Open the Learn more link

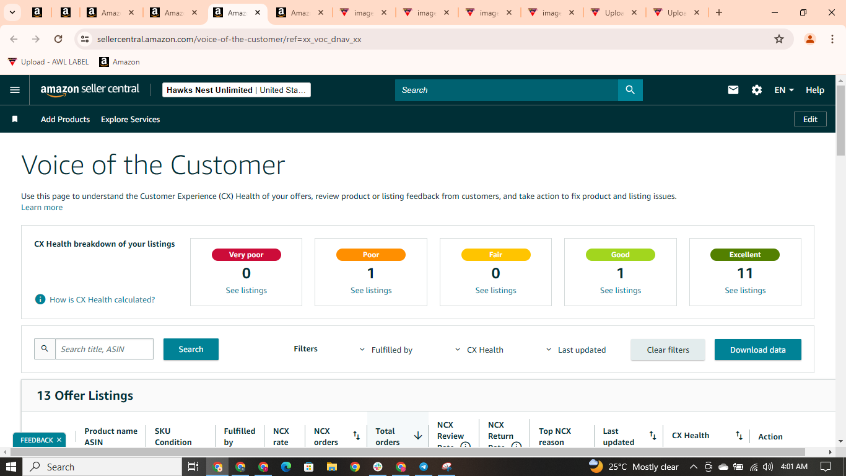tap(41, 207)
